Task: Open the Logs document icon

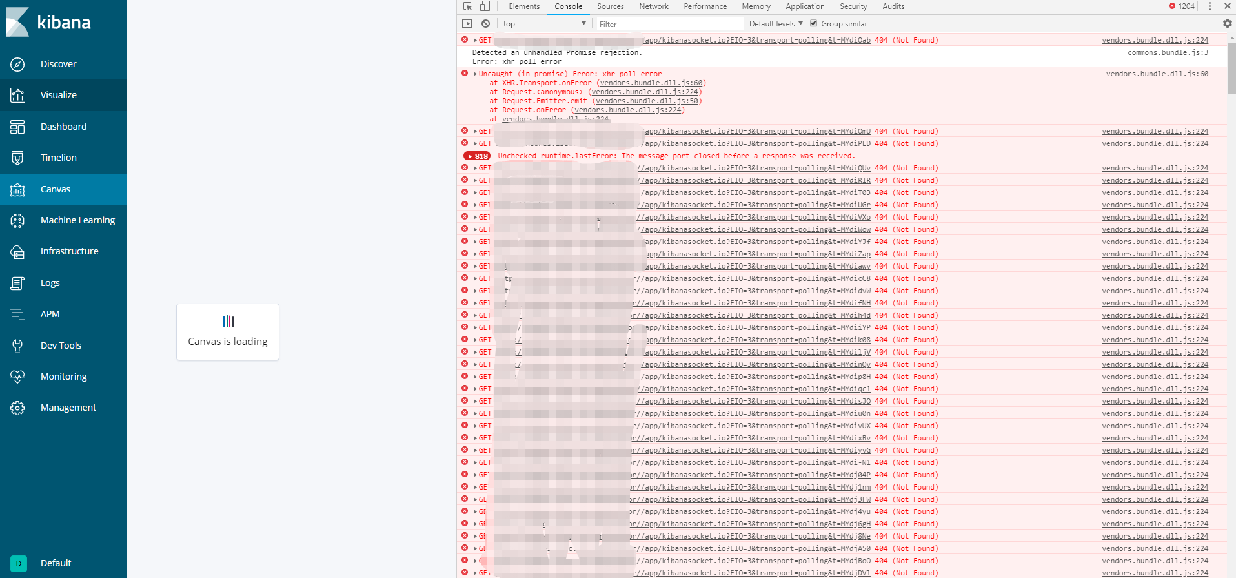Action: click(x=17, y=283)
